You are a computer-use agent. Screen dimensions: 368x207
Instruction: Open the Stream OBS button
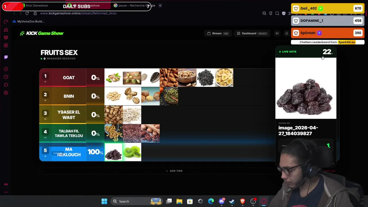point(218,33)
